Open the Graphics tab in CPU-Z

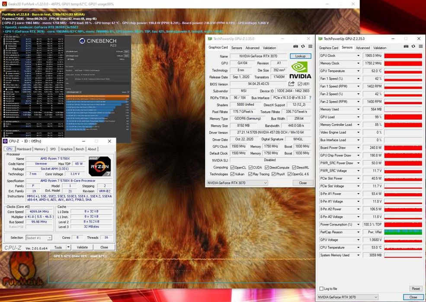tap(66, 149)
